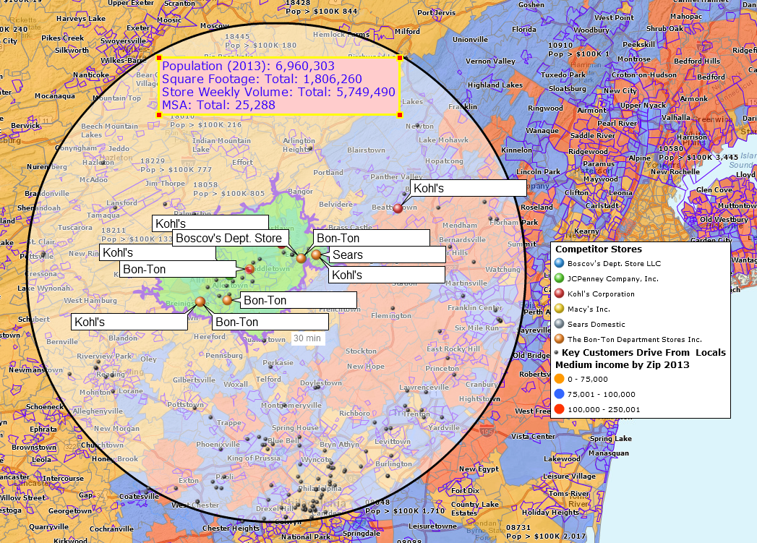Click the 0 - 75,000 orange income swatch
The height and width of the screenshot is (543, 757).
[559, 379]
